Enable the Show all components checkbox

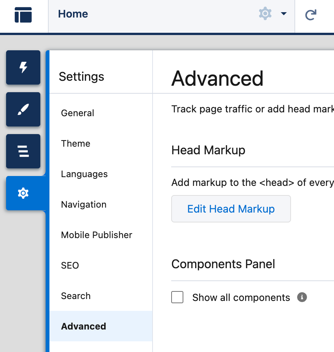(x=177, y=297)
